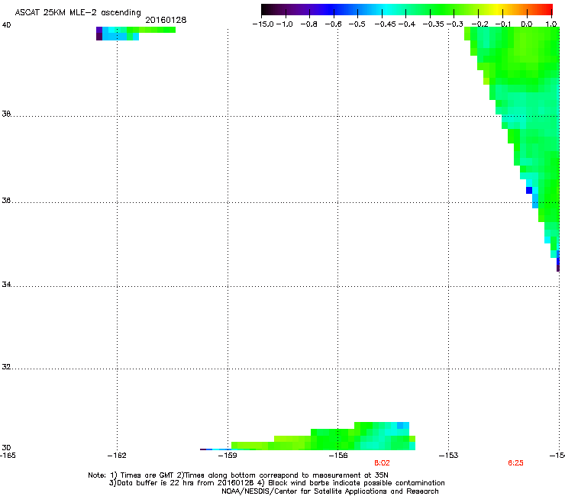Click the -0.45 scale value
The height and width of the screenshot is (496, 565).
385,24
